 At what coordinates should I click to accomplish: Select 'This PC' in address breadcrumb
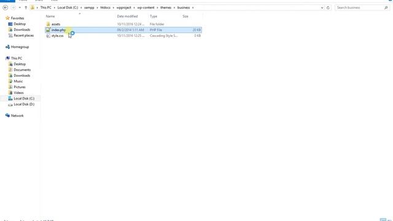coord(45,7)
